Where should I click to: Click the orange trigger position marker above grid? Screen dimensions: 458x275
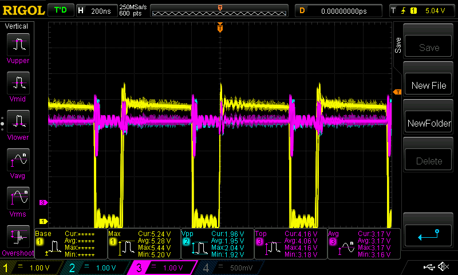220,27
